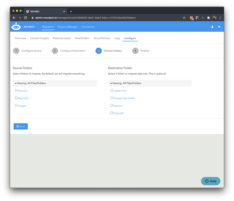Open the destination Payload folder link
The width and height of the screenshot is (234, 201).
tap(118, 106)
